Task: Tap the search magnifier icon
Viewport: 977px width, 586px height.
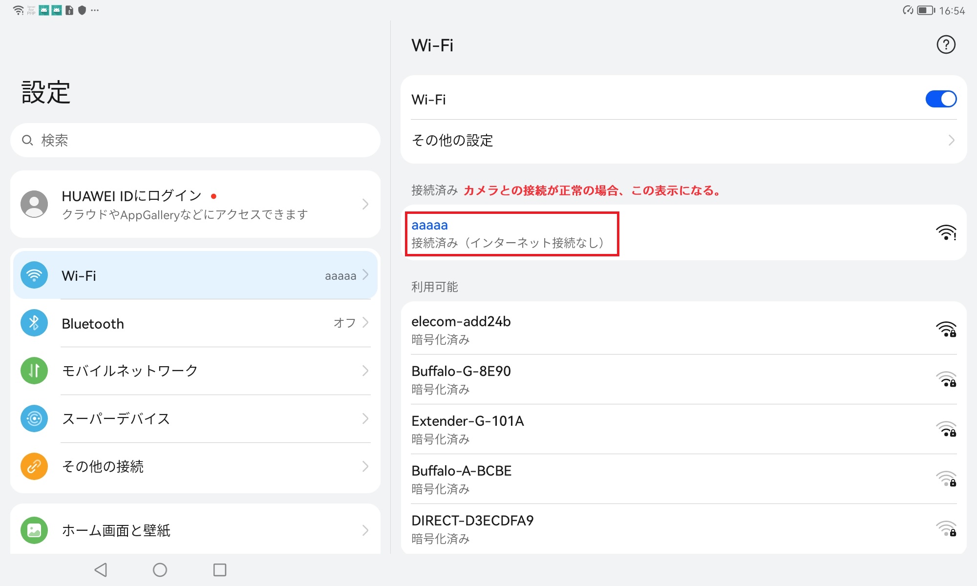Action: [27, 141]
